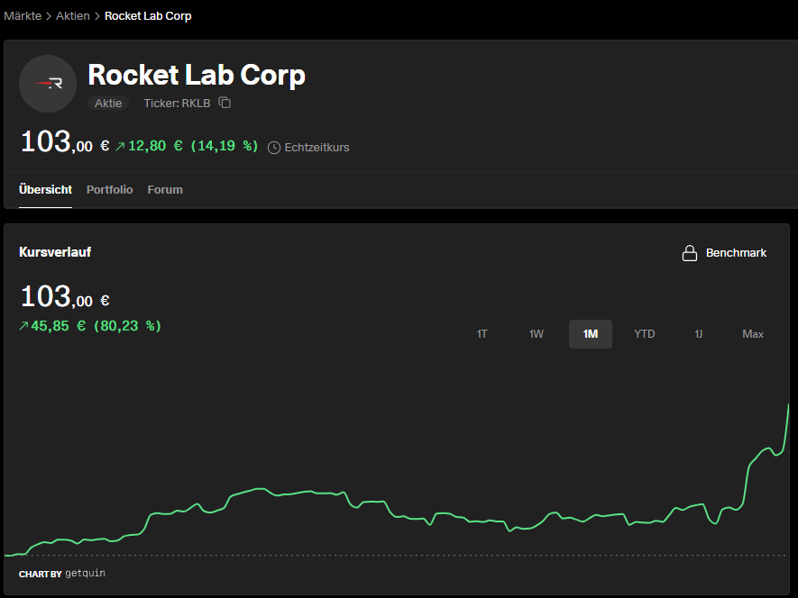
Task: Show Max chart range
Action: point(753,334)
